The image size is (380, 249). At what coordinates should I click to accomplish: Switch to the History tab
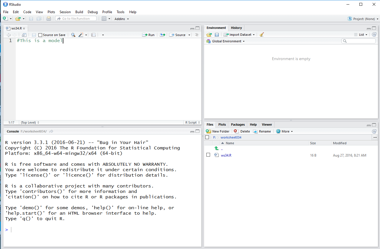pyautogui.click(x=236, y=28)
